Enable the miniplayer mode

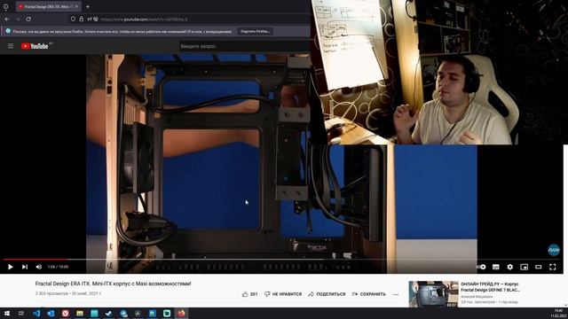525,267
